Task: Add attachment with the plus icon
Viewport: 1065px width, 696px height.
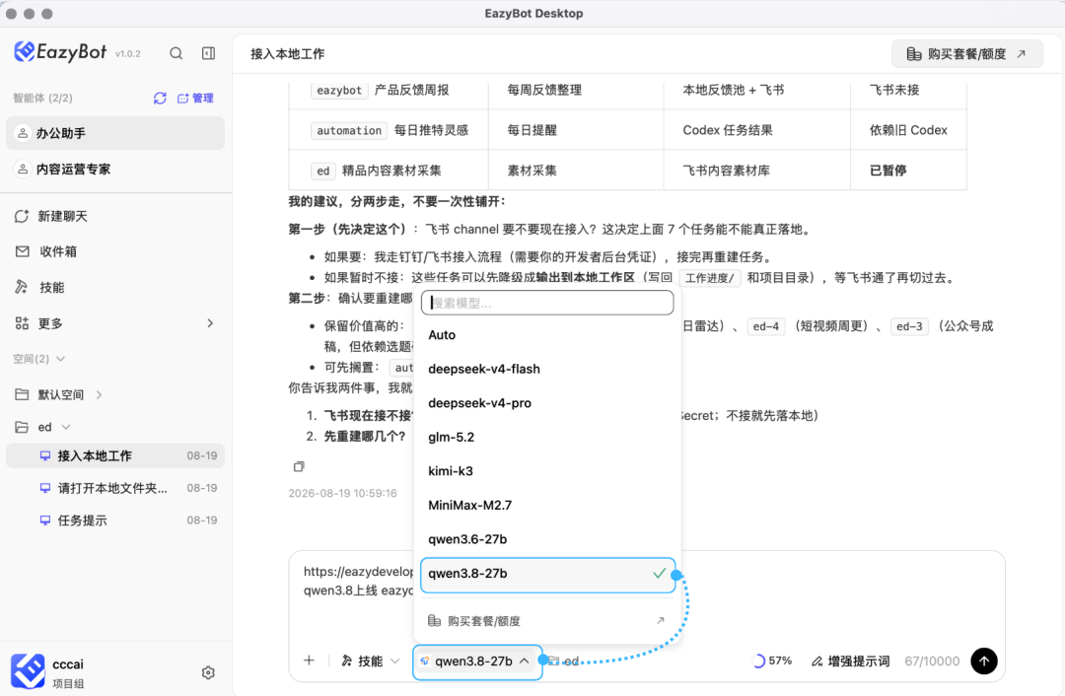Action: (x=309, y=661)
